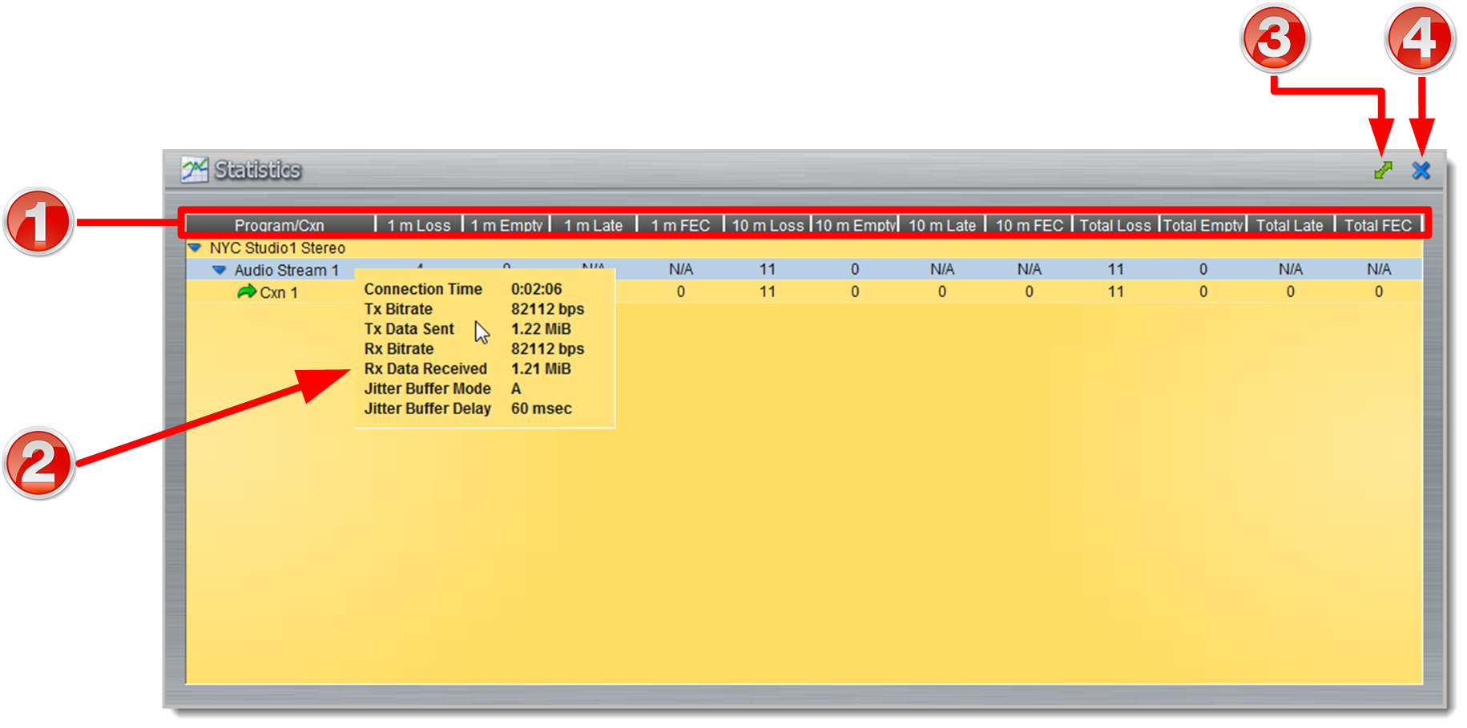Click the 1 m Empty column header
The image size is (1467, 728).
pos(506,226)
